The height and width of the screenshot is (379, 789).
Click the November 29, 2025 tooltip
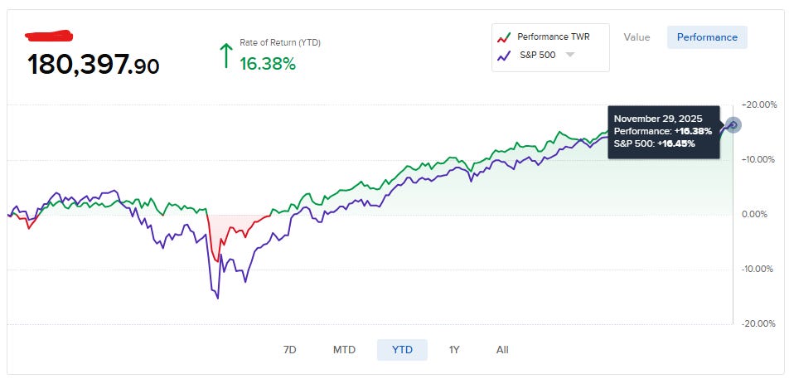(x=663, y=132)
